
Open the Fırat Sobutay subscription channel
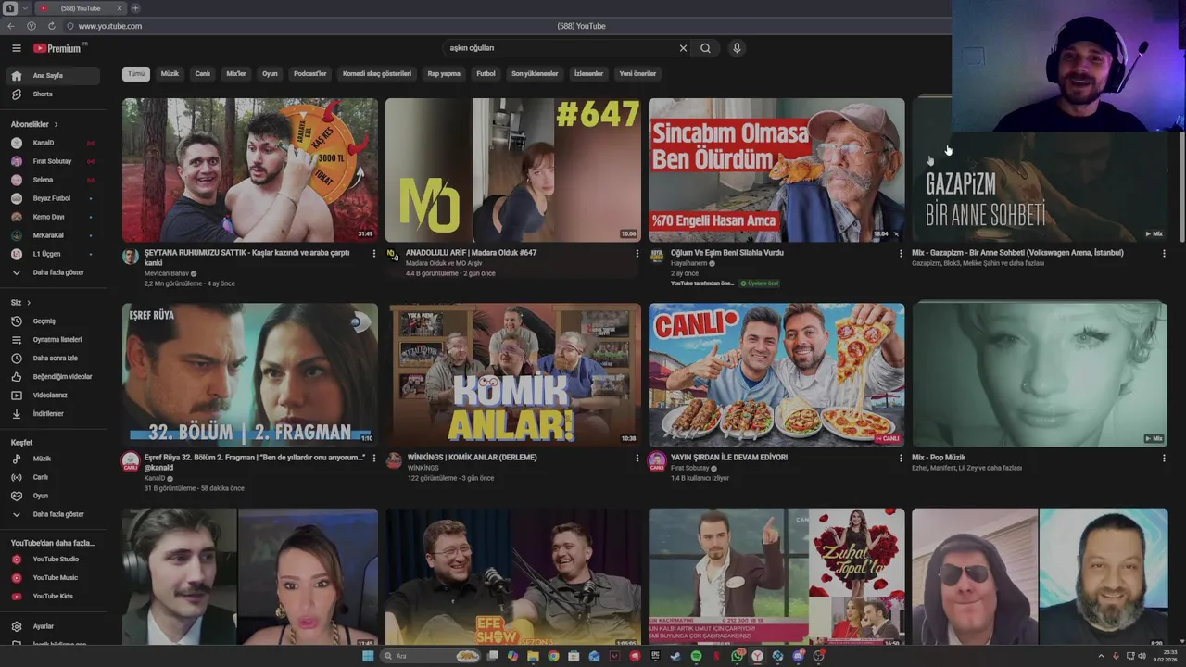52,161
